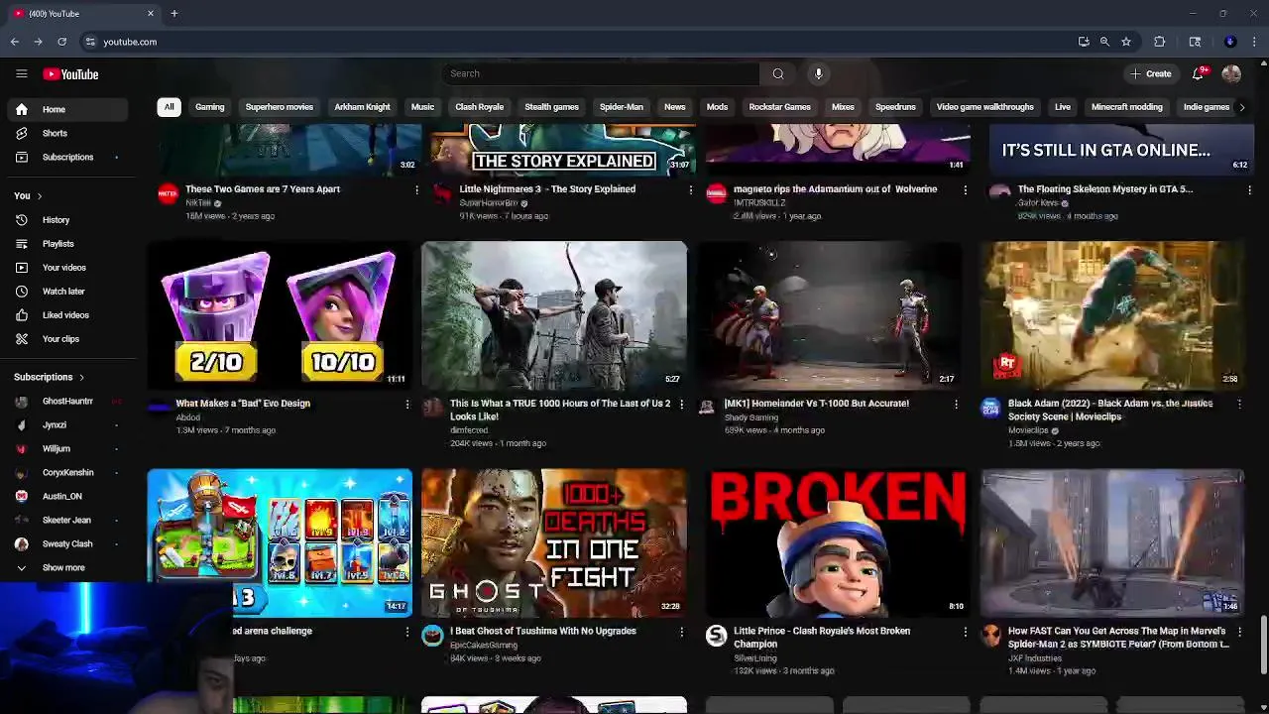Click the page vertical scrollbar thumb
This screenshot has width=1269, height=714.
click(x=1263, y=645)
